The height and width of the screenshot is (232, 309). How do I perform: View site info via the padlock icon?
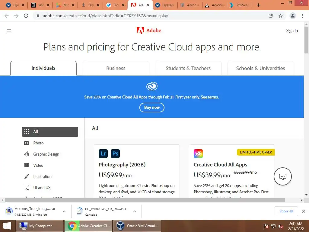pos(38,16)
